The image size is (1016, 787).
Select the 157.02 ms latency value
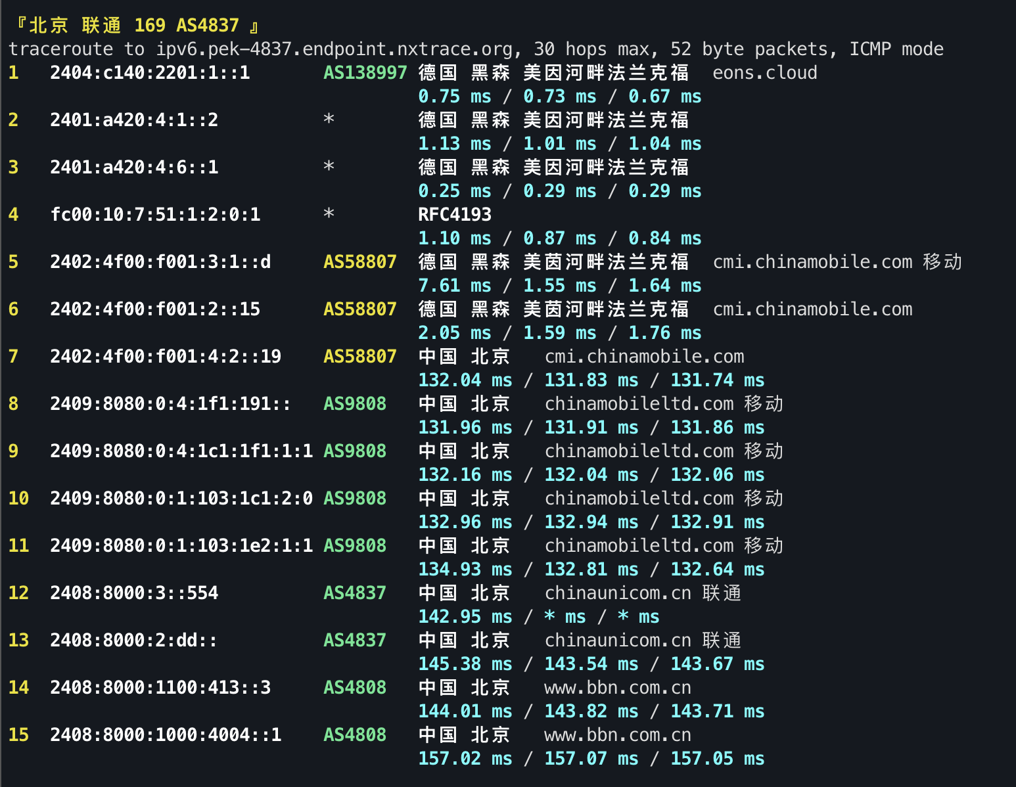click(464, 758)
